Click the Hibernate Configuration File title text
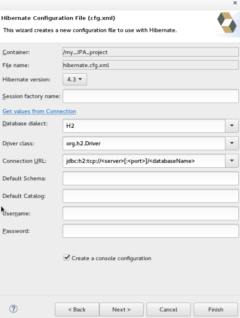 click(58, 18)
